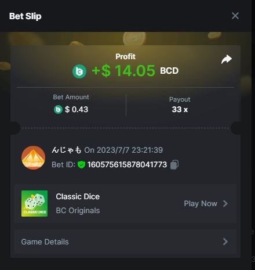Click the 33 x payout value

coord(180,109)
